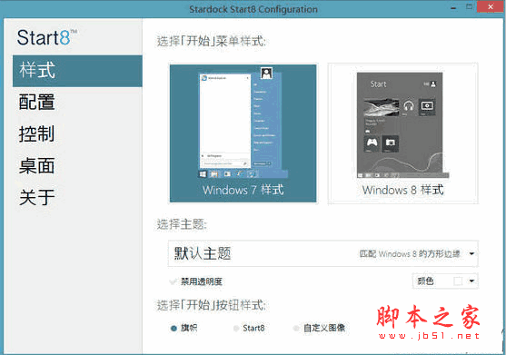Image resolution: width=506 pixels, height=355 pixels.
Task: Expand the 默认主题 theme dropdown
Action: [322, 253]
